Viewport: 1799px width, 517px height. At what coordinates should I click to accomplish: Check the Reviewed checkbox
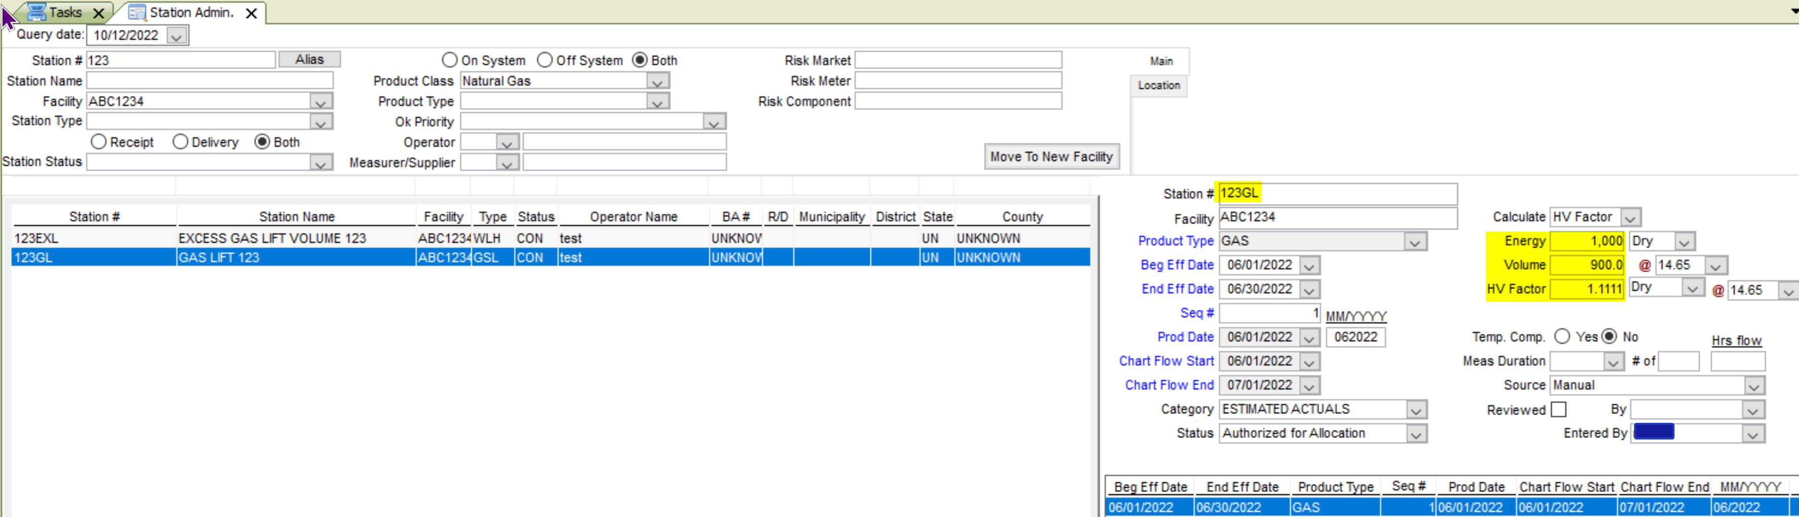pos(1558,409)
